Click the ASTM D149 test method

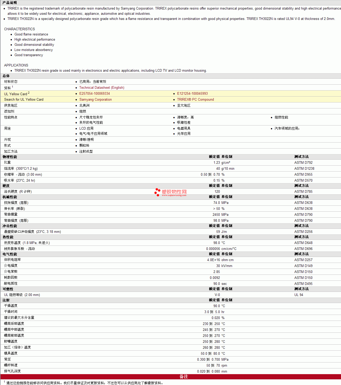(x=303, y=266)
